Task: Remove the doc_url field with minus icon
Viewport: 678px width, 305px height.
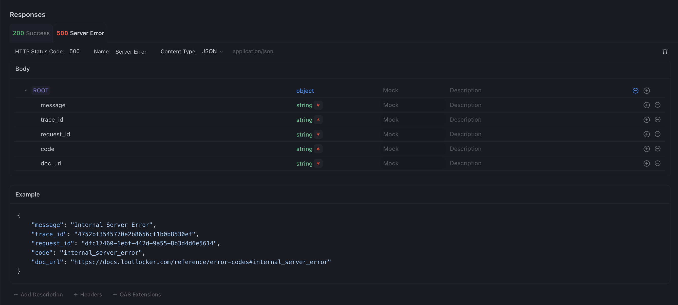Action: (657, 163)
